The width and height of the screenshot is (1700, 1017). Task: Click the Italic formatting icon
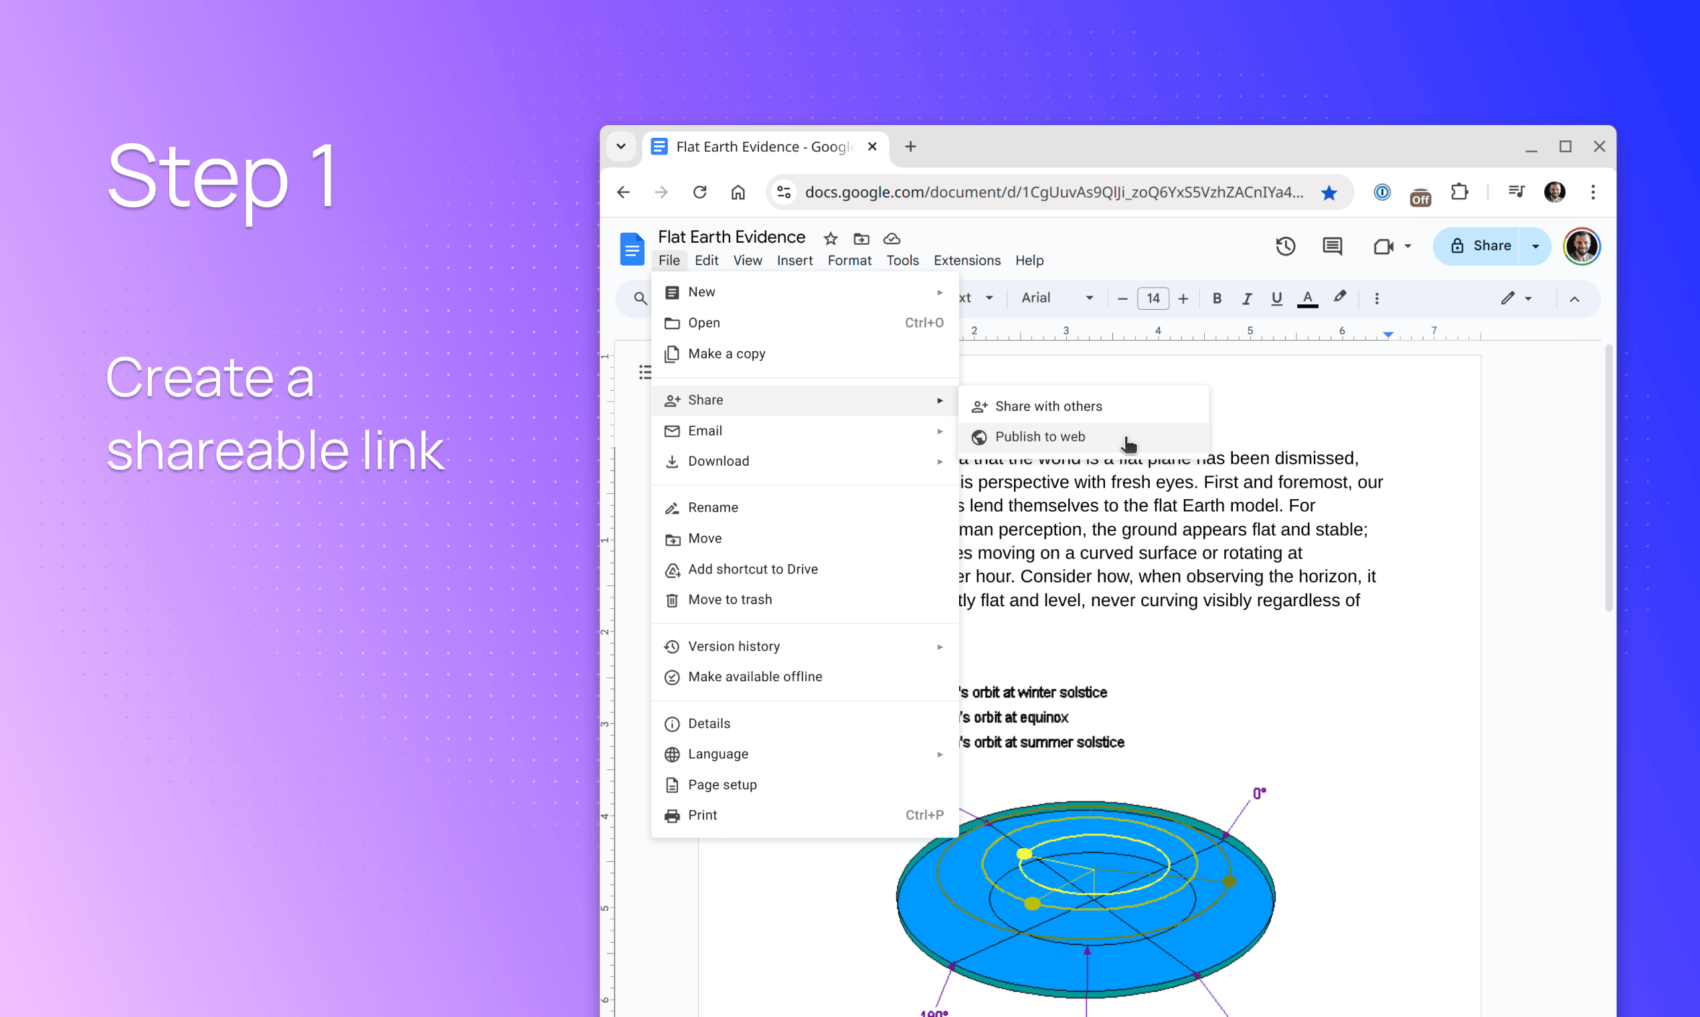(1247, 298)
